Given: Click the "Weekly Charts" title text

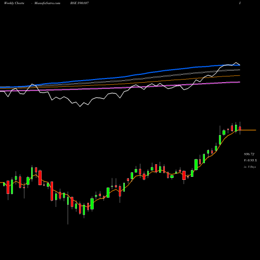Looking at the screenshot, I should (14, 3).
